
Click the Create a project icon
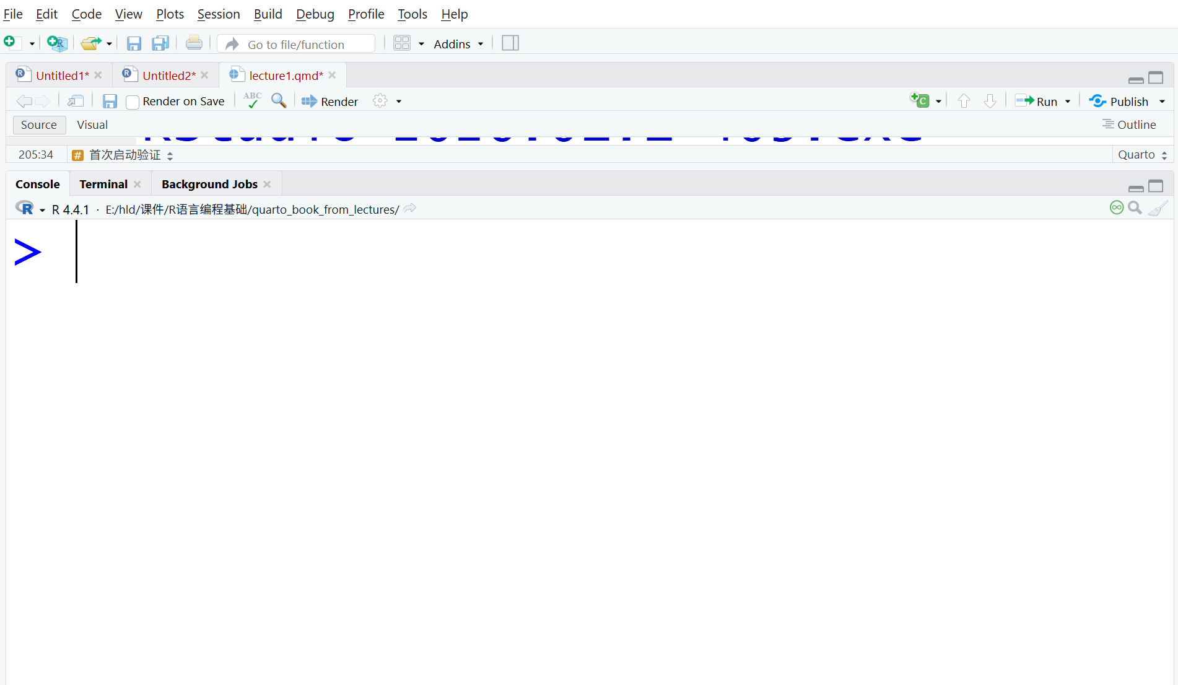(57, 43)
